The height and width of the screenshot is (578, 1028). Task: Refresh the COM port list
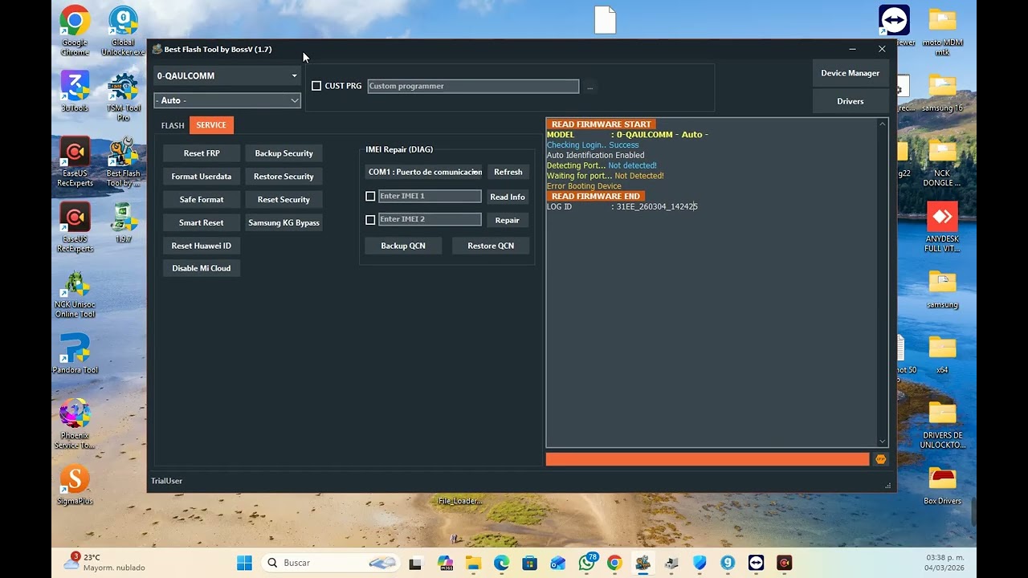(x=508, y=172)
